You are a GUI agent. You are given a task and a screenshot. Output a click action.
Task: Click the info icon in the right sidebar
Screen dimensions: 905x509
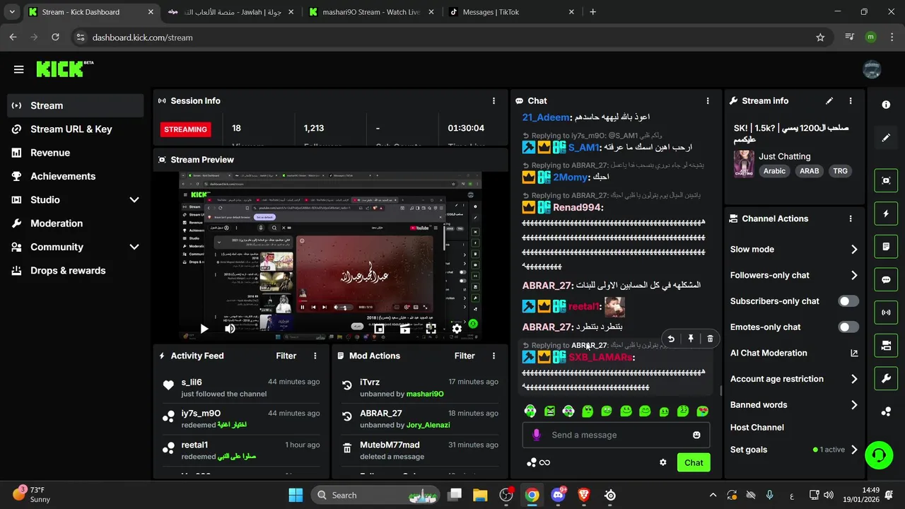[886, 105]
